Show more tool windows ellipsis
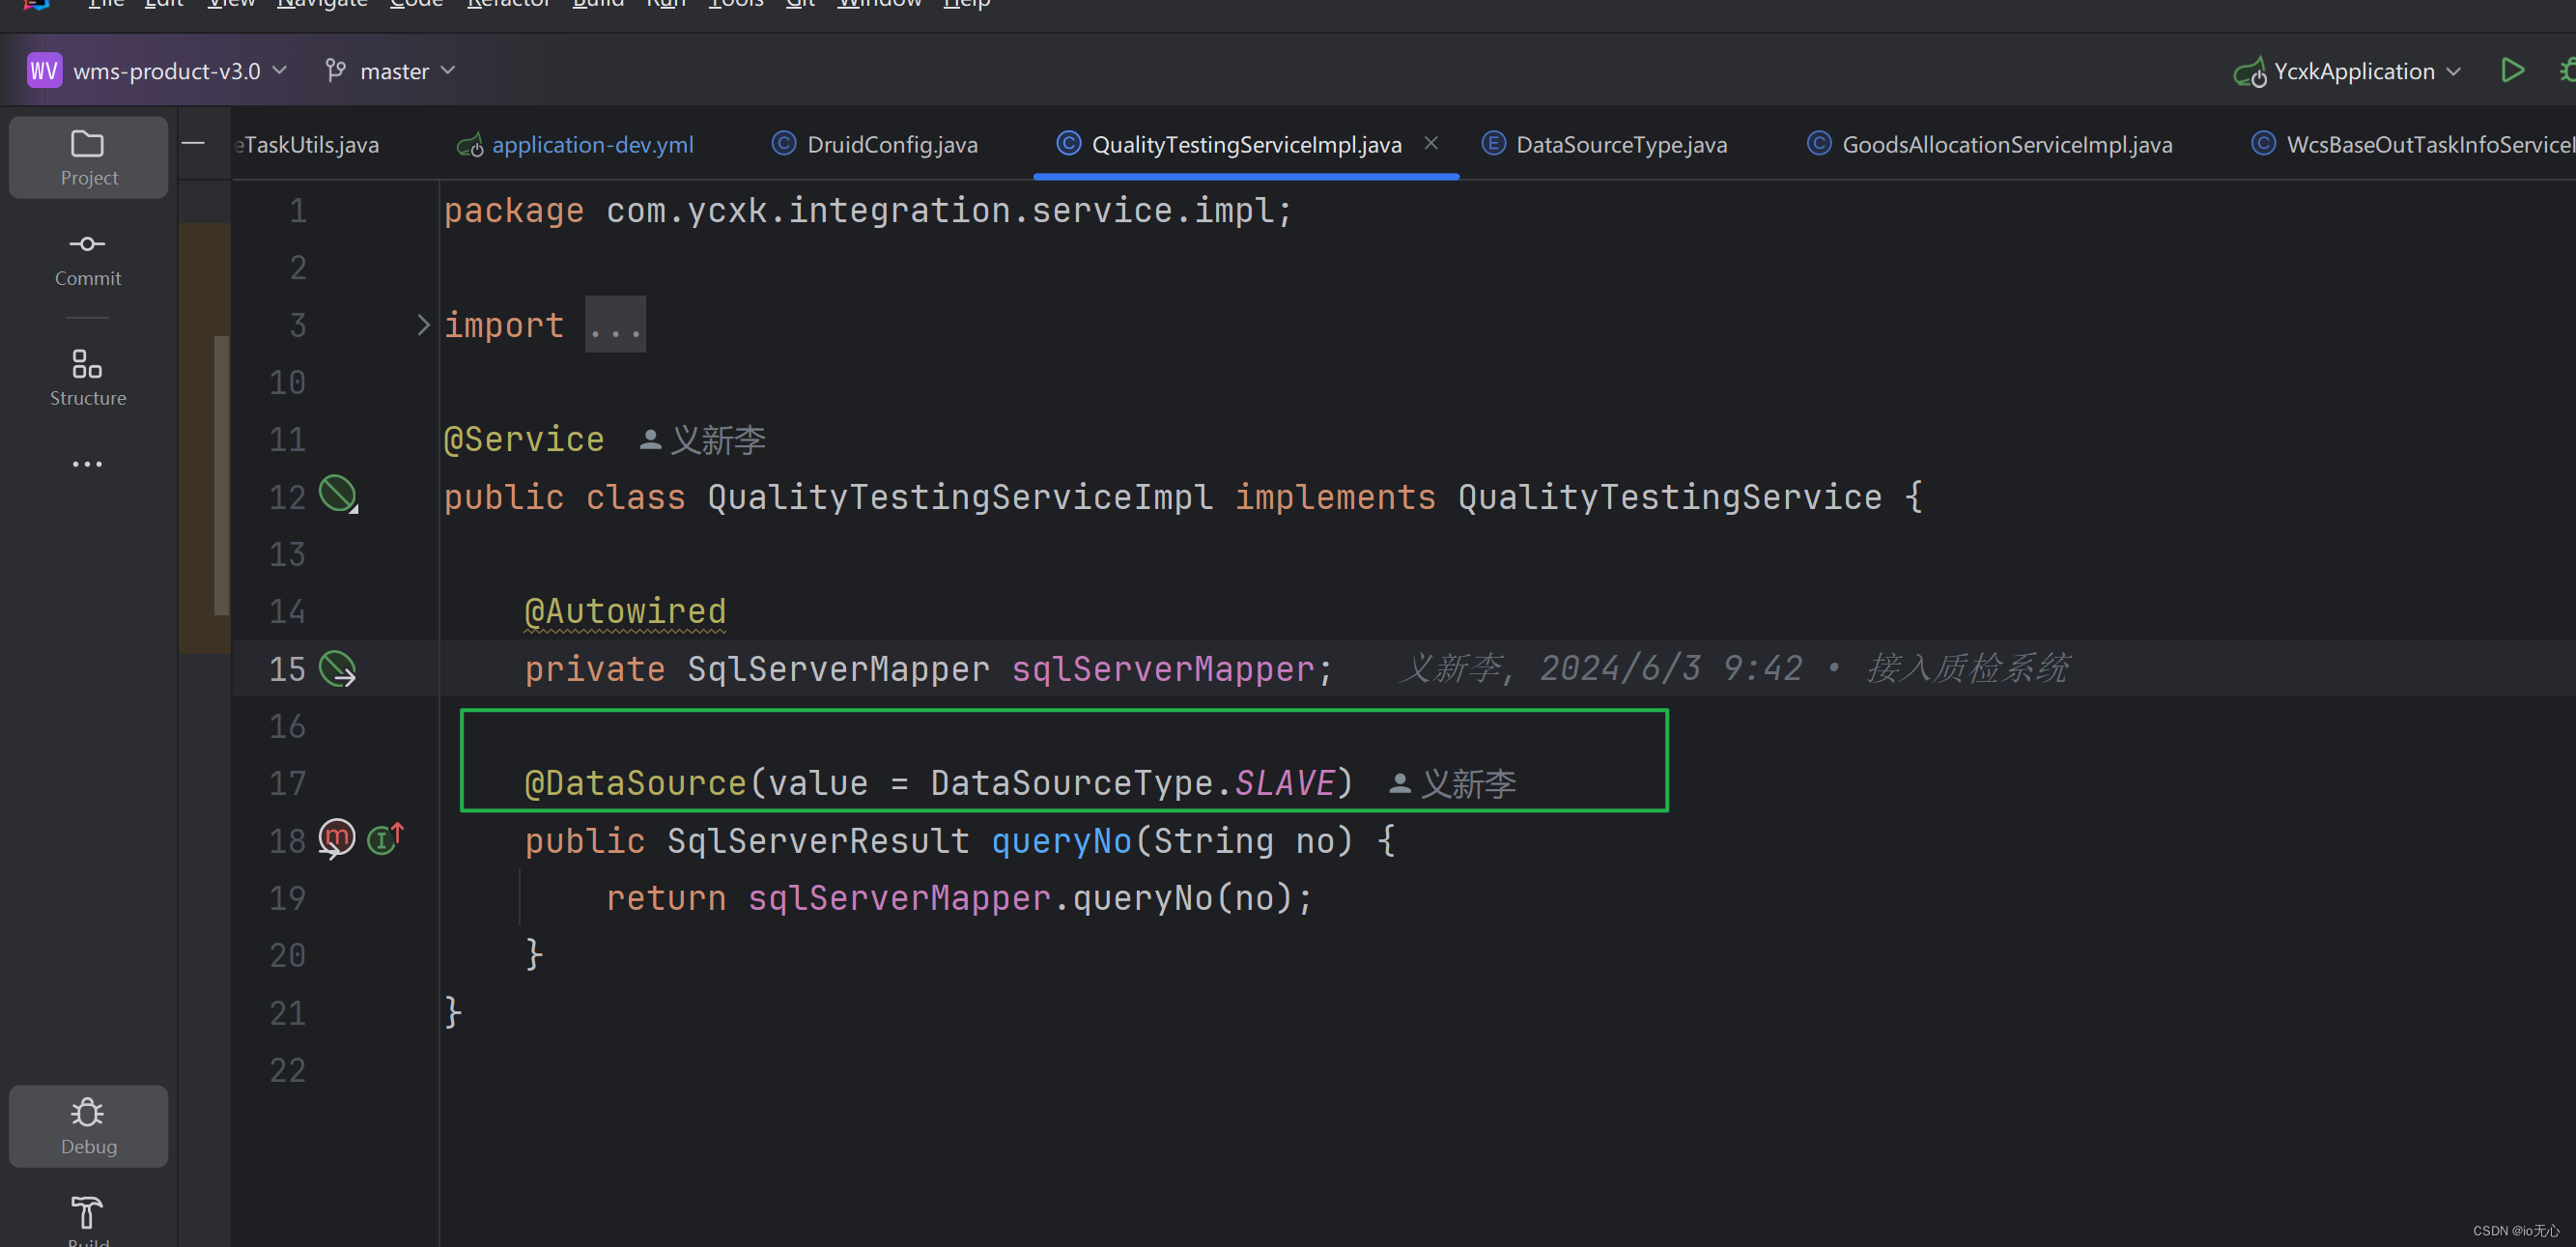 pyautogui.click(x=87, y=464)
